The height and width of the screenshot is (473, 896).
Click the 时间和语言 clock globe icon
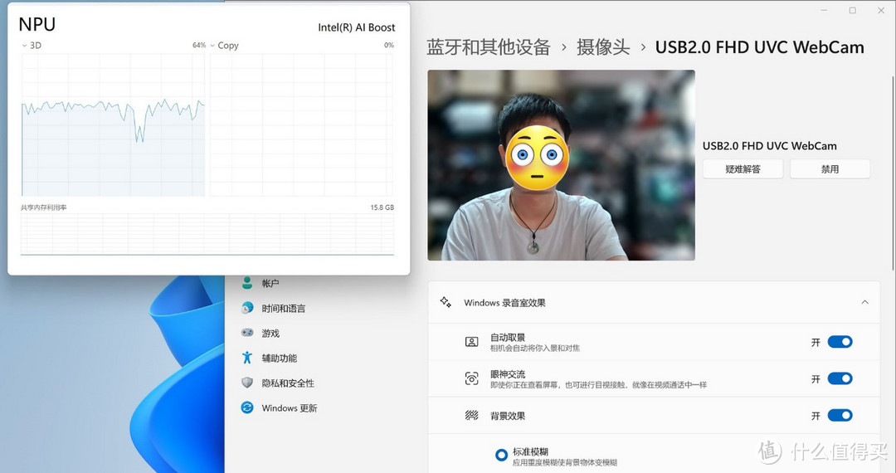click(x=247, y=308)
